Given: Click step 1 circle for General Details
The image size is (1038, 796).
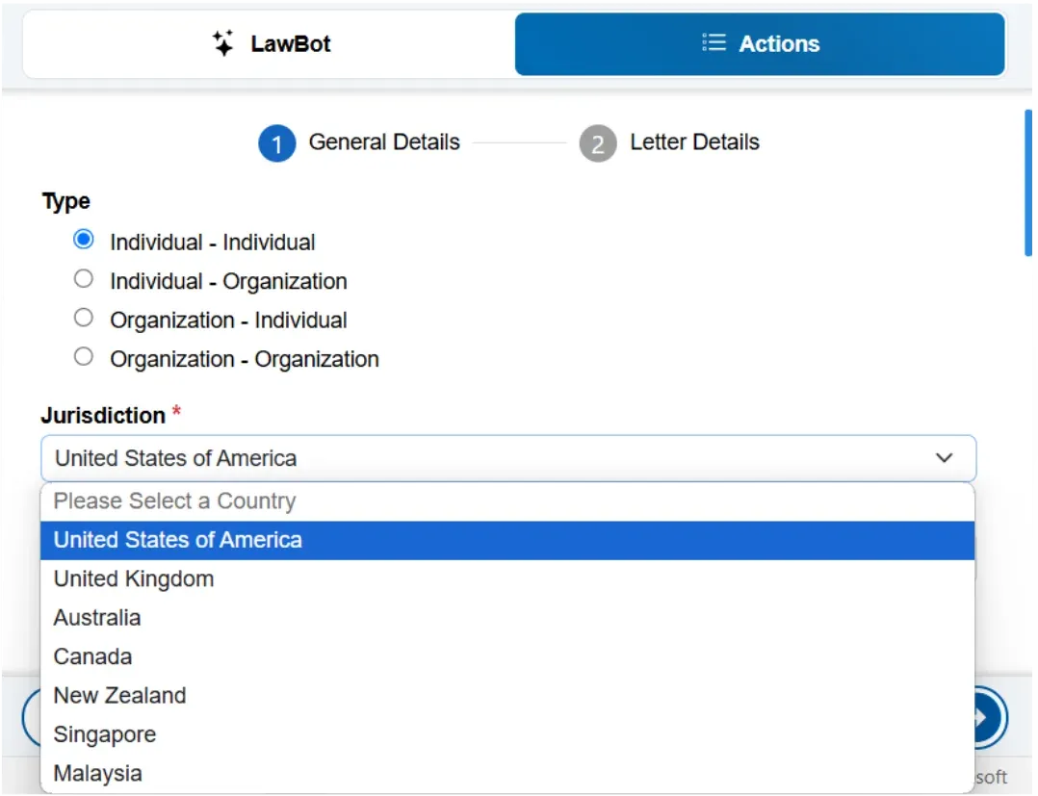Looking at the screenshot, I should pyautogui.click(x=276, y=142).
